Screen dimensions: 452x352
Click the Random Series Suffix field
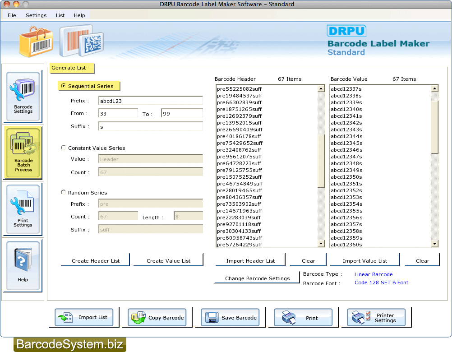151,229
